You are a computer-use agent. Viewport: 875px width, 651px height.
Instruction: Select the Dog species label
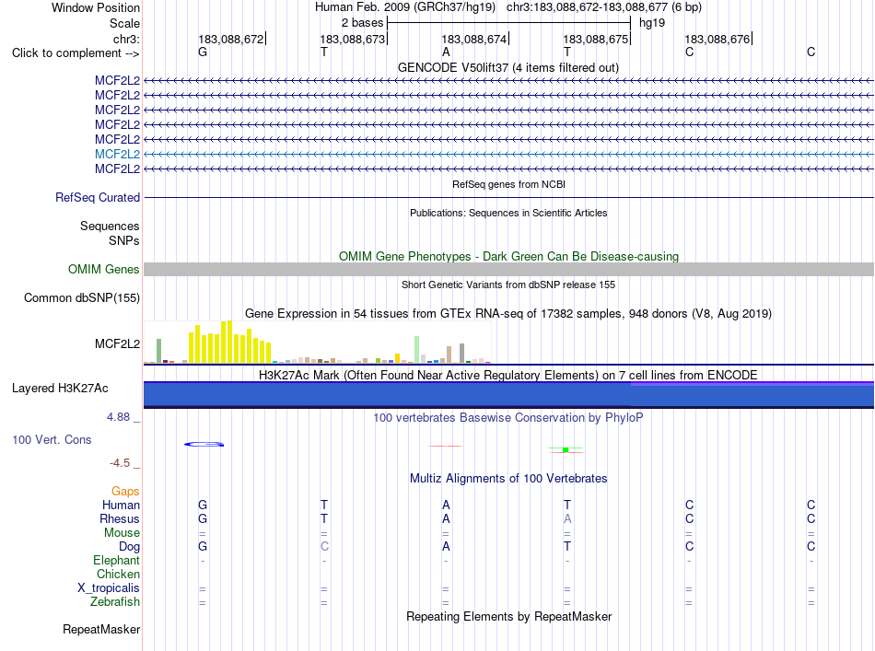[x=129, y=547]
